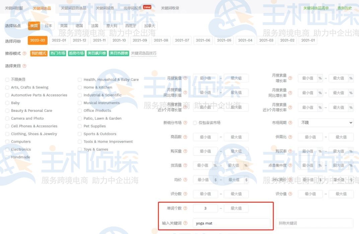Open help icon next to 选择类目

point(24,66)
